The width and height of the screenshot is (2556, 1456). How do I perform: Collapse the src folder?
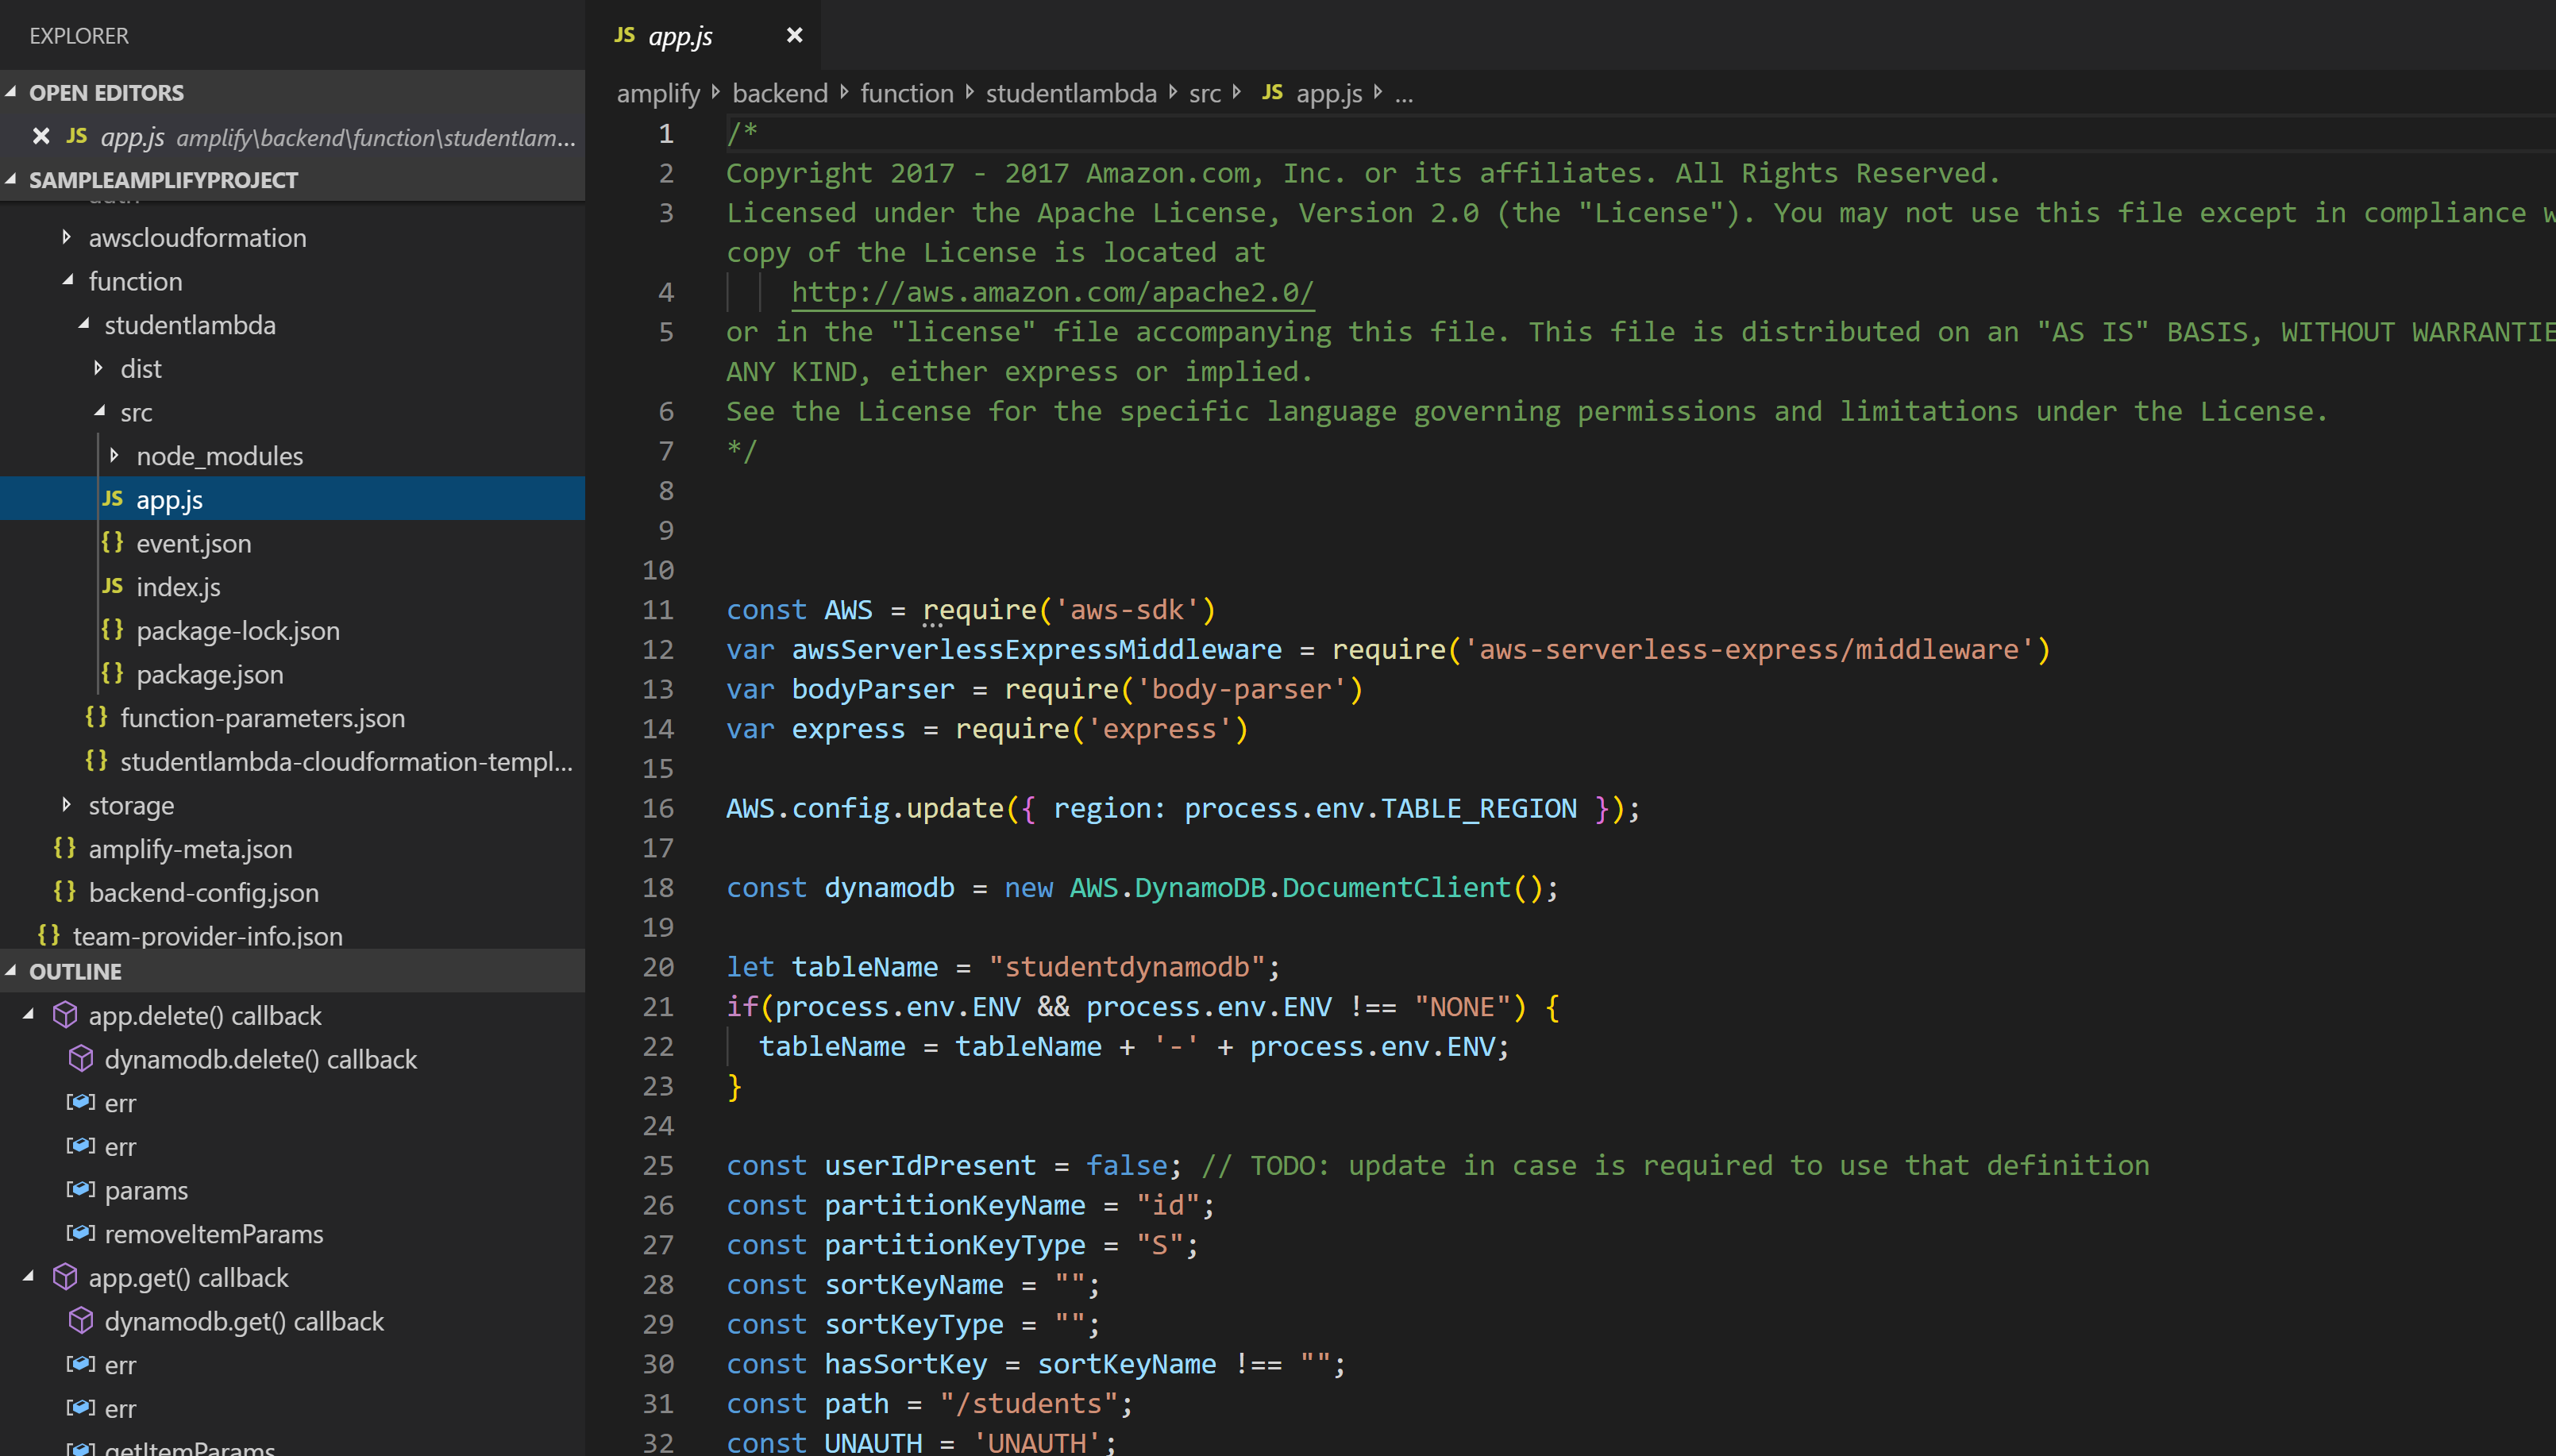click(x=100, y=411)
